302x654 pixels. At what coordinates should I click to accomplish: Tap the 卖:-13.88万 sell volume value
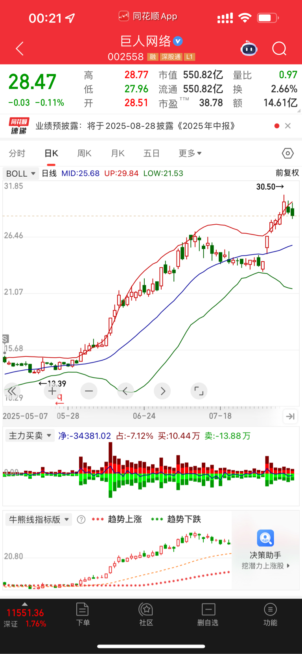pyautogui.click(x=227, y=436)
